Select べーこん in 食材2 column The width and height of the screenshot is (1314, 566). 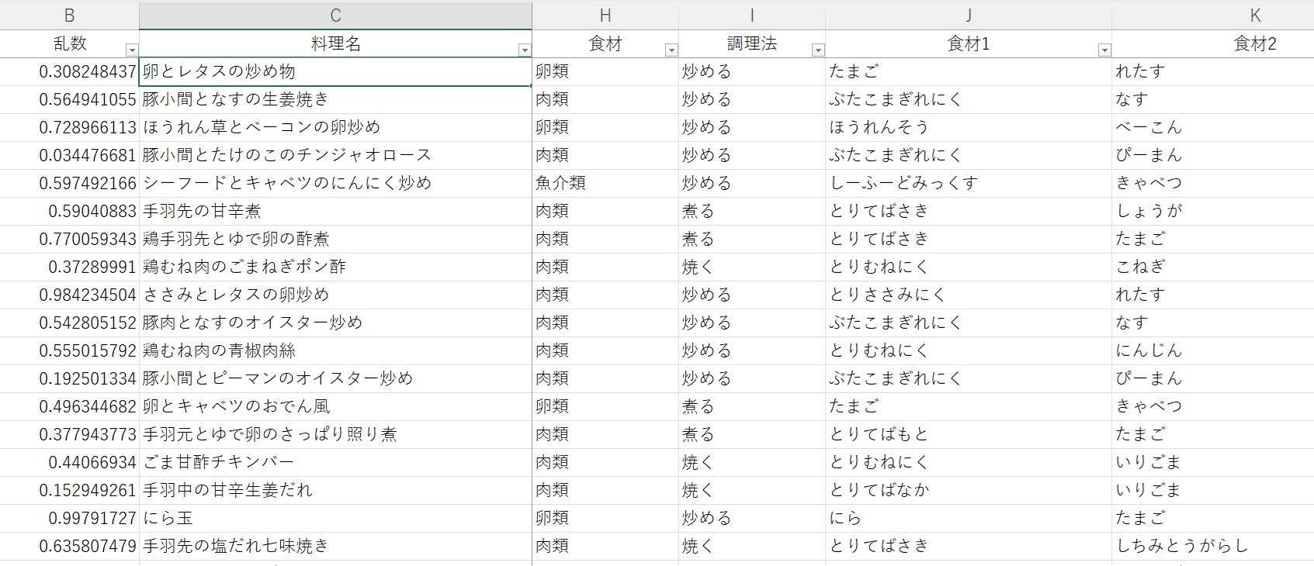pyautogui.click(x=1213, y=128)
